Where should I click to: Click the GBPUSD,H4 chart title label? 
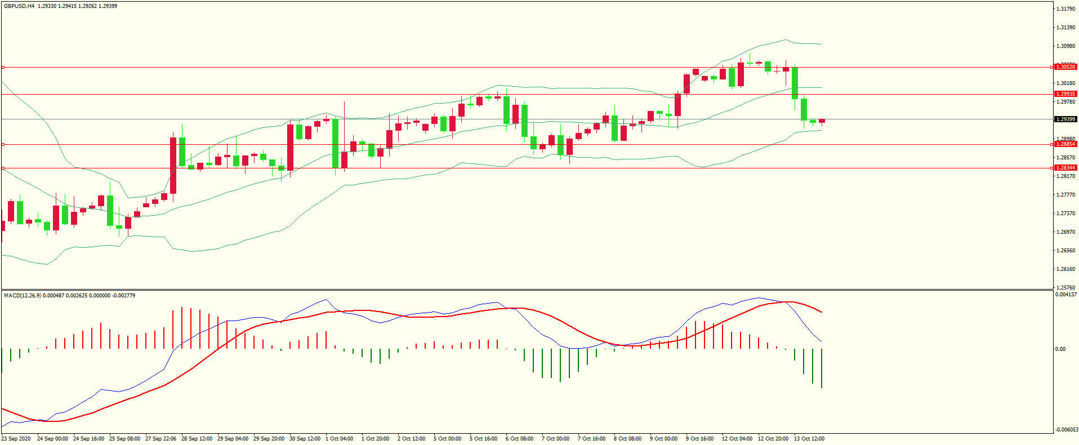point(19,6)
